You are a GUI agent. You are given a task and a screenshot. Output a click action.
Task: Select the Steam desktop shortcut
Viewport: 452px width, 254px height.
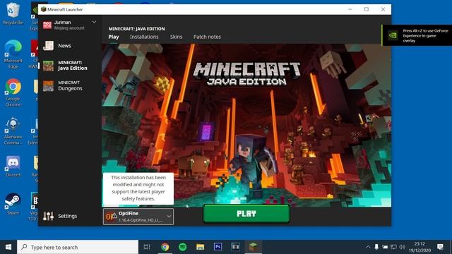click(13, 205)
